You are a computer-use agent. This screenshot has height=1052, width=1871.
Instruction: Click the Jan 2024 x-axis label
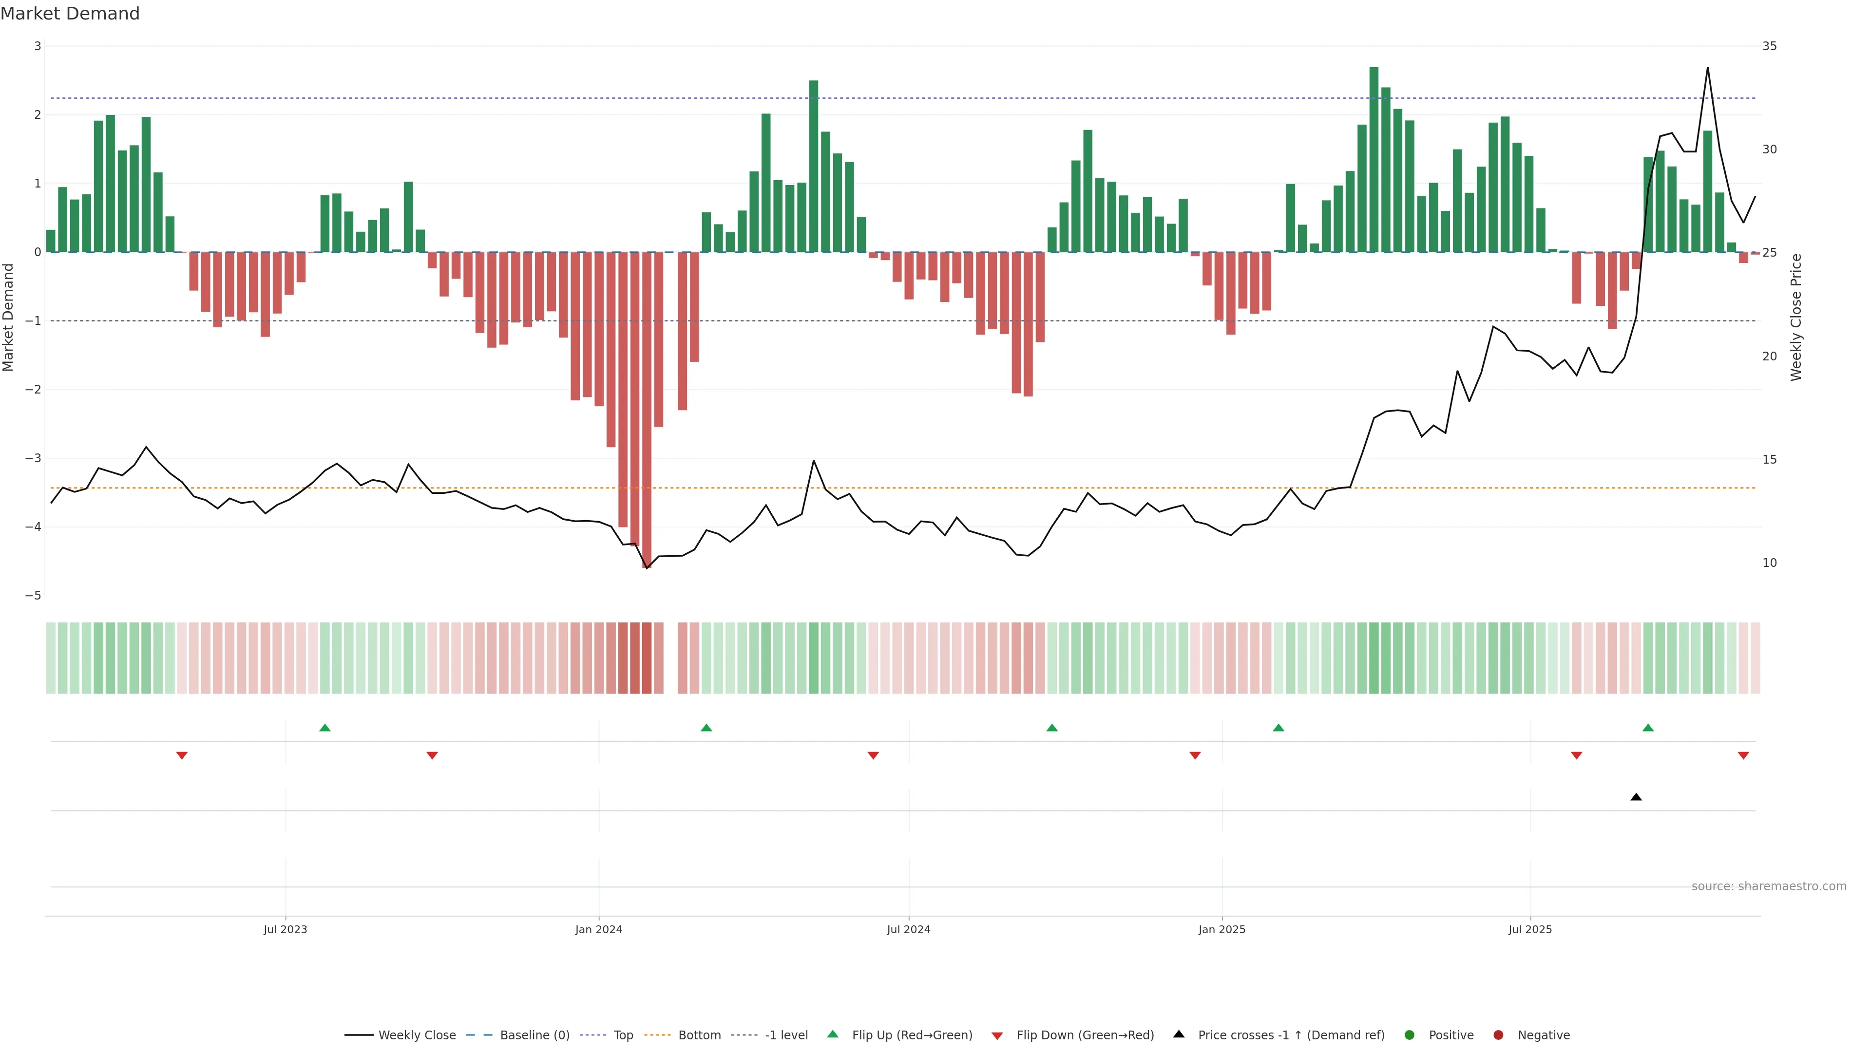pyautogui.click(x=598, y=929)
